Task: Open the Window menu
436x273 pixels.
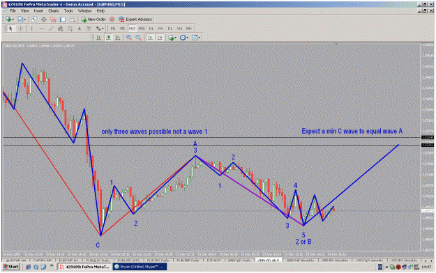Action: pyautogui.click(x=84, y=11)
